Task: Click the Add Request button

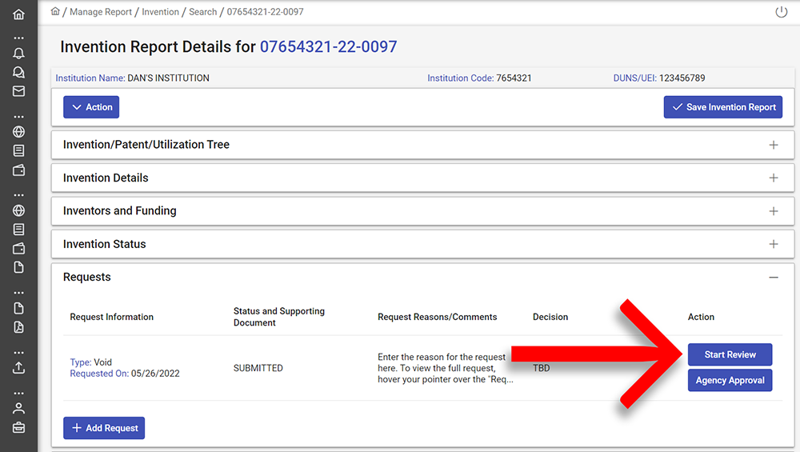Action: (104, 428)
